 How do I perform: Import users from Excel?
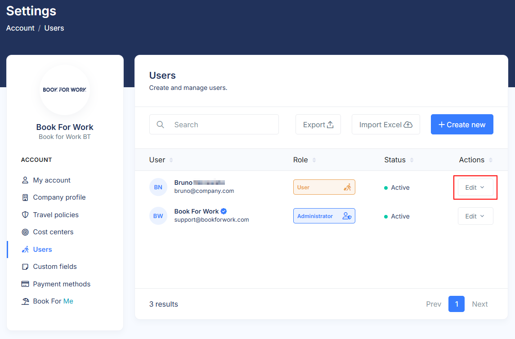(x=385, y=125)
